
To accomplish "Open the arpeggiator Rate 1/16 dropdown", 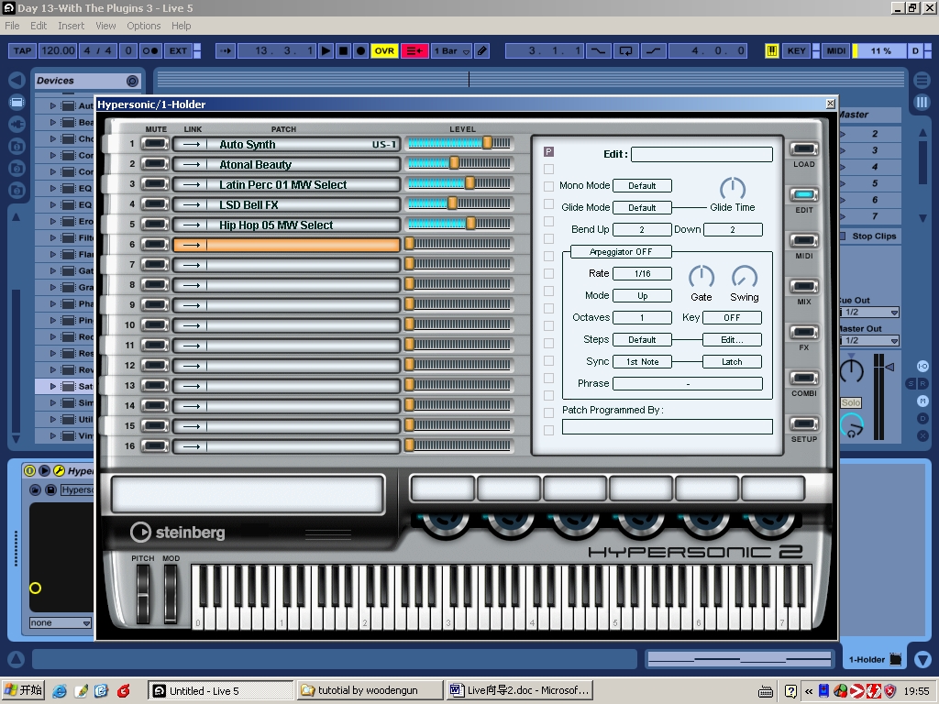I will (642, 273).
